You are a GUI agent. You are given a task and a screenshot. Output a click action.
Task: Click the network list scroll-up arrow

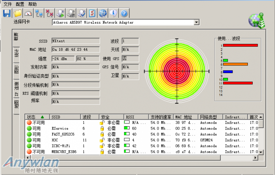pos(261,117)
